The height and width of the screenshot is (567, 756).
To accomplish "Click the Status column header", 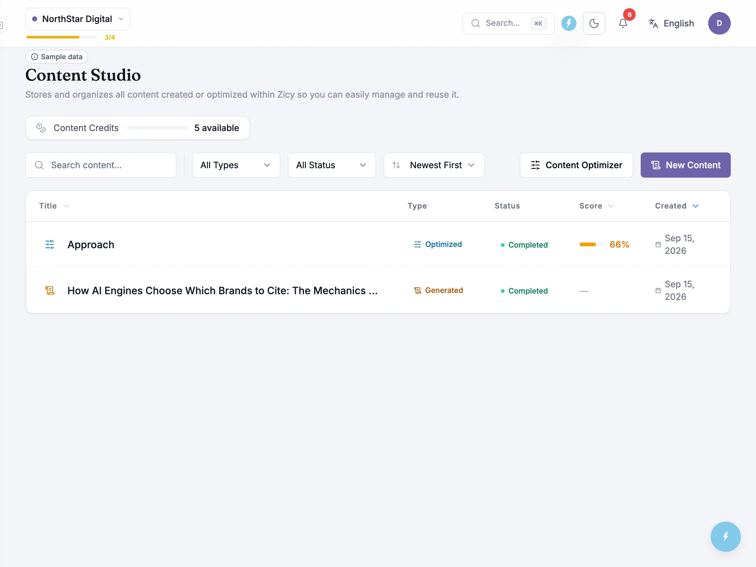I will [507, 206].
